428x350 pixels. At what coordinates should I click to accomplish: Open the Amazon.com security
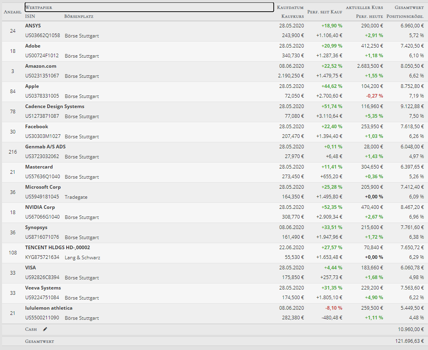click(x=41, y=66)
